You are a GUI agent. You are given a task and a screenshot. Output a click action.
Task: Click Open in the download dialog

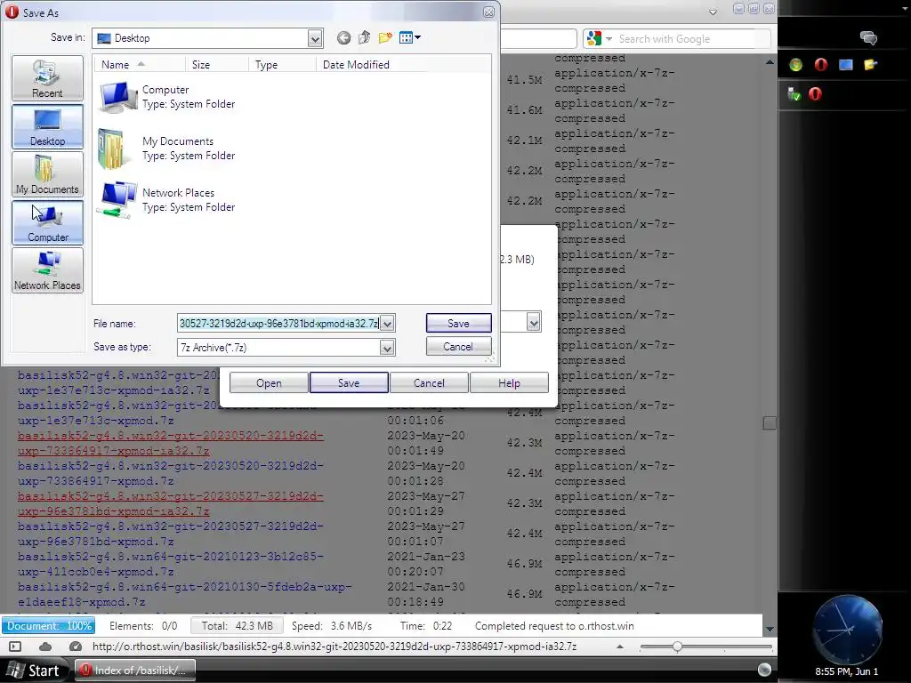tap(269, 383)
